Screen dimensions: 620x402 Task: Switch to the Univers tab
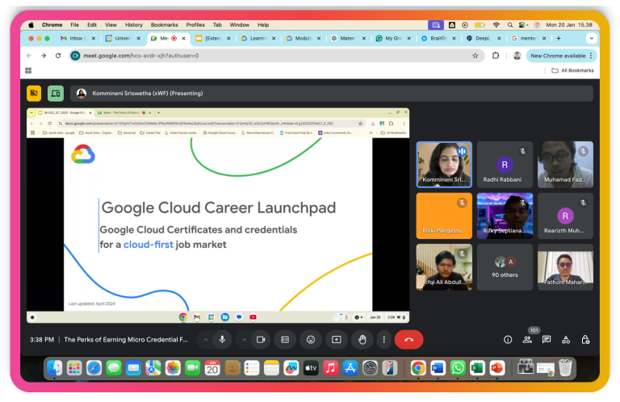(123, 38)
